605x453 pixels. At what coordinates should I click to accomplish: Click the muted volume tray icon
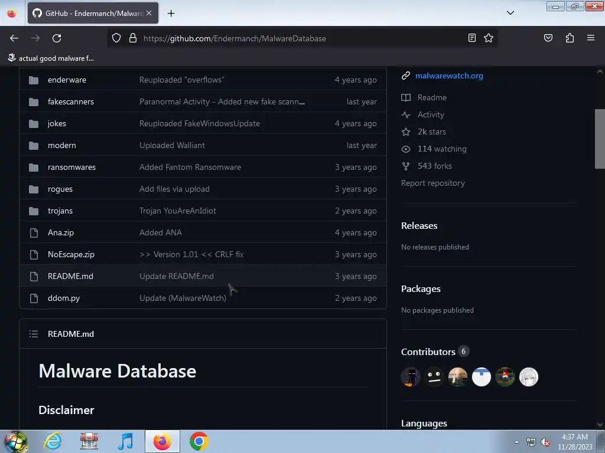pos(545,442)
